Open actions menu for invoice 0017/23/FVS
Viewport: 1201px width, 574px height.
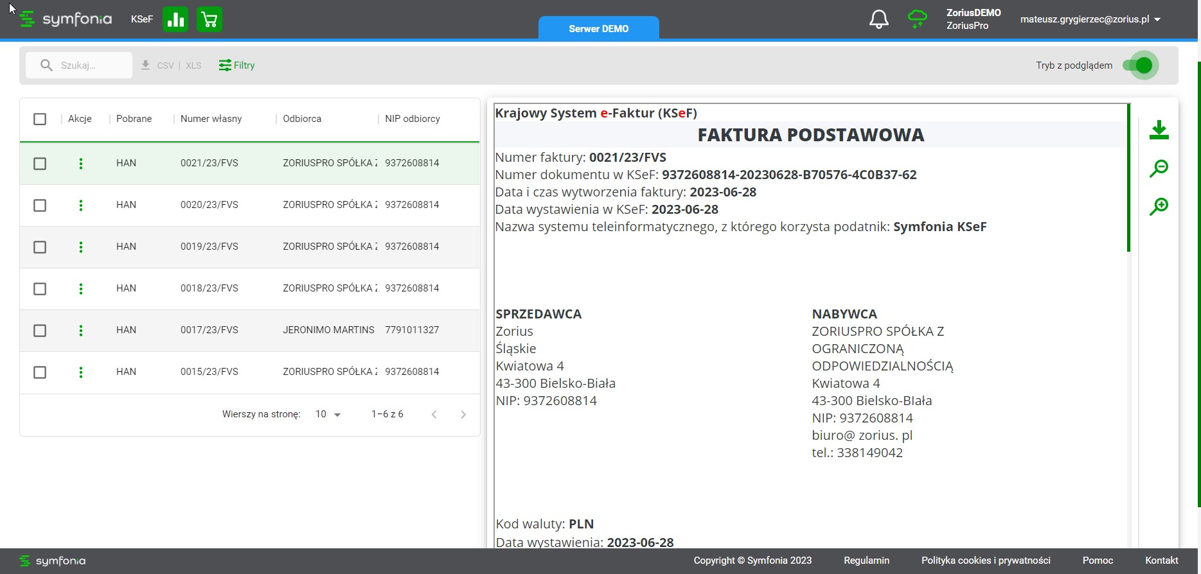point(81,331)
